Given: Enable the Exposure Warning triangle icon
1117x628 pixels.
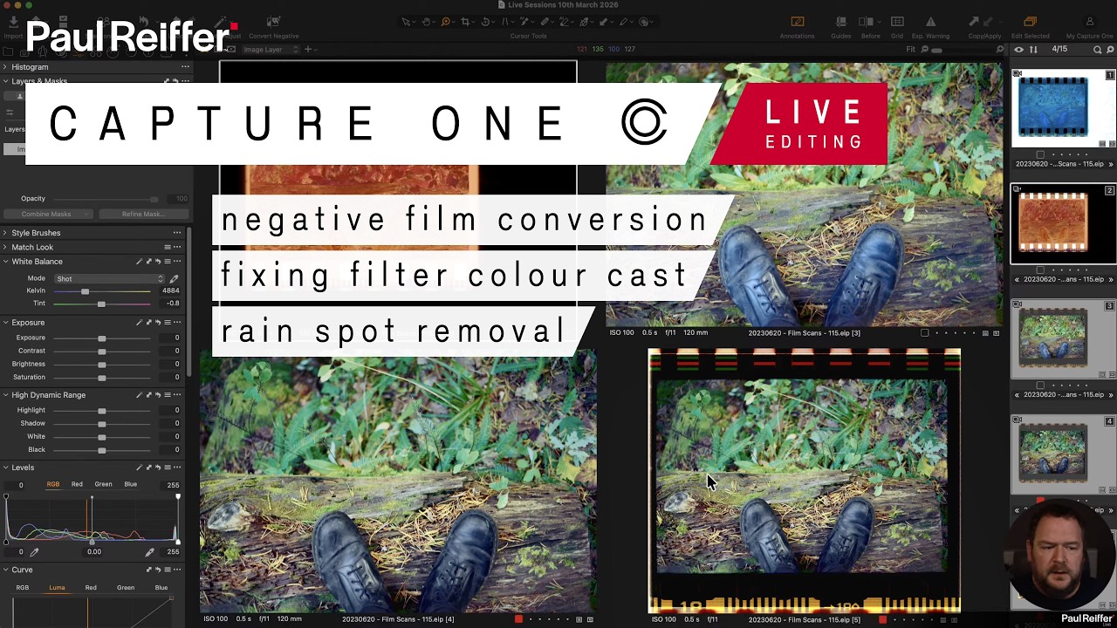Looking at the screenshot, I should (930, 23).
